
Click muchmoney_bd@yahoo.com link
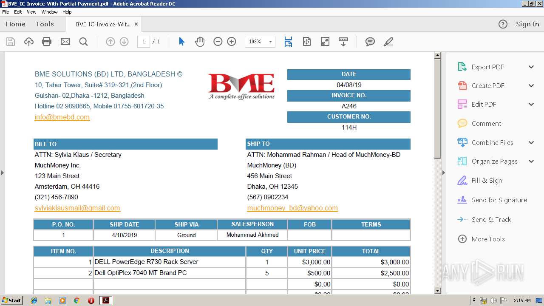(292, 208)
